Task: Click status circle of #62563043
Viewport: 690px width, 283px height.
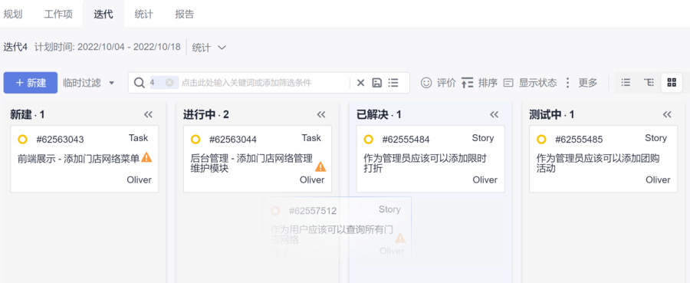Action: (22, 140)
